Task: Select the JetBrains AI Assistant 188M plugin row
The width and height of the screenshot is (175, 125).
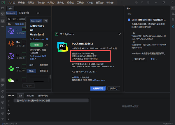Action: 16,32
